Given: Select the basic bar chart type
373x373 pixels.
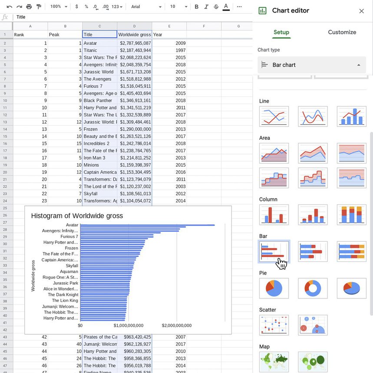Looking at the screenshot, I should point(274,251).
